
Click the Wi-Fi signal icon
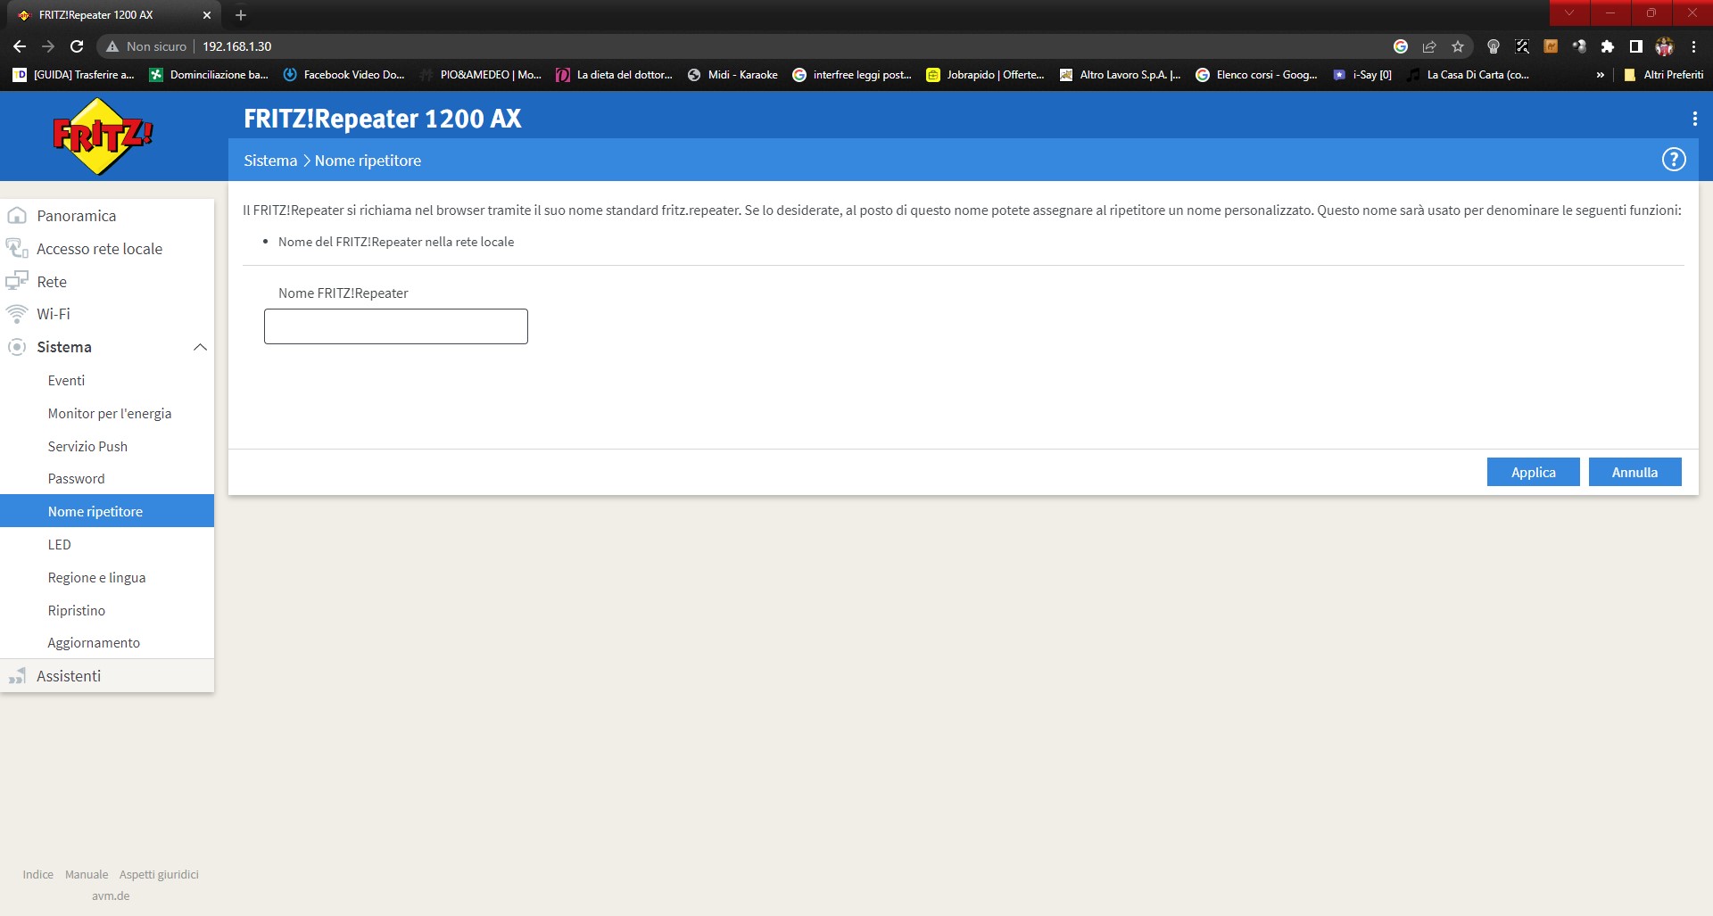[17, 314]
